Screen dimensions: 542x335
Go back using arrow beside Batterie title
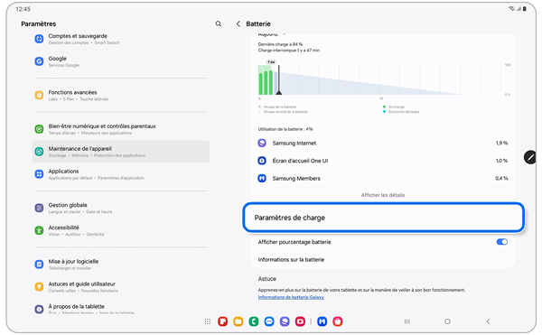238,23
